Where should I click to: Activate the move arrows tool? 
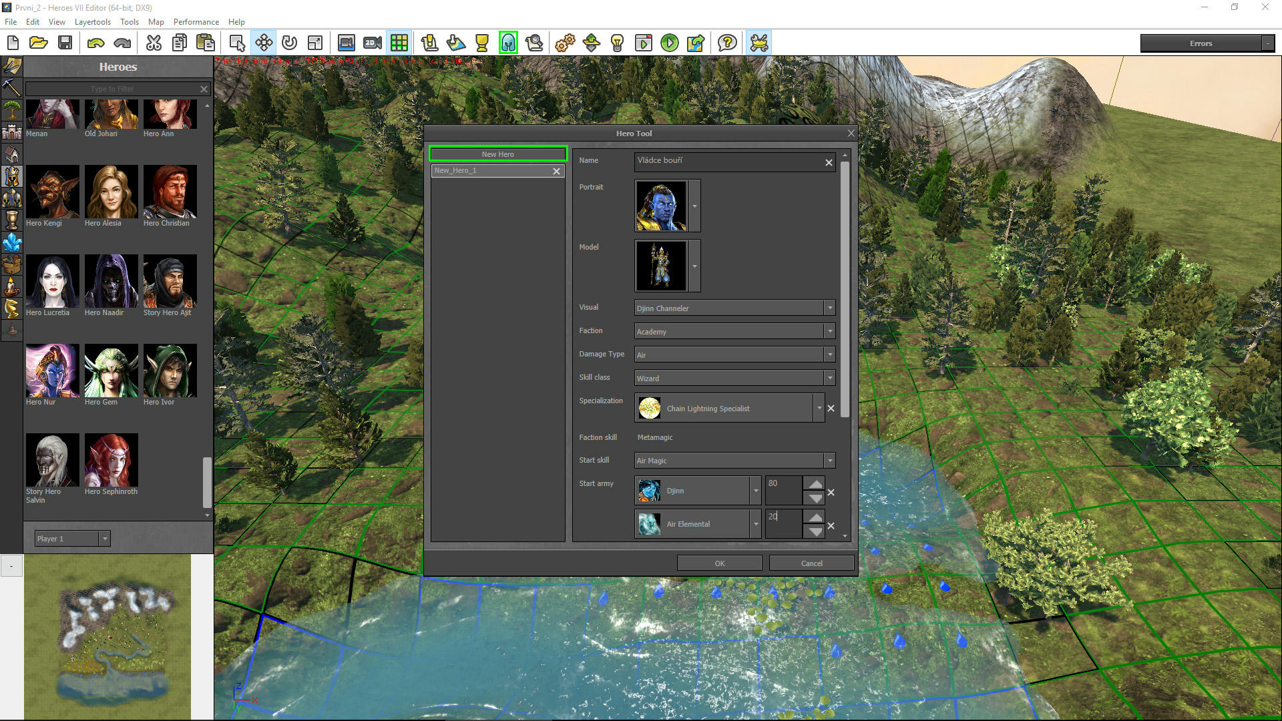click(264, 43)
